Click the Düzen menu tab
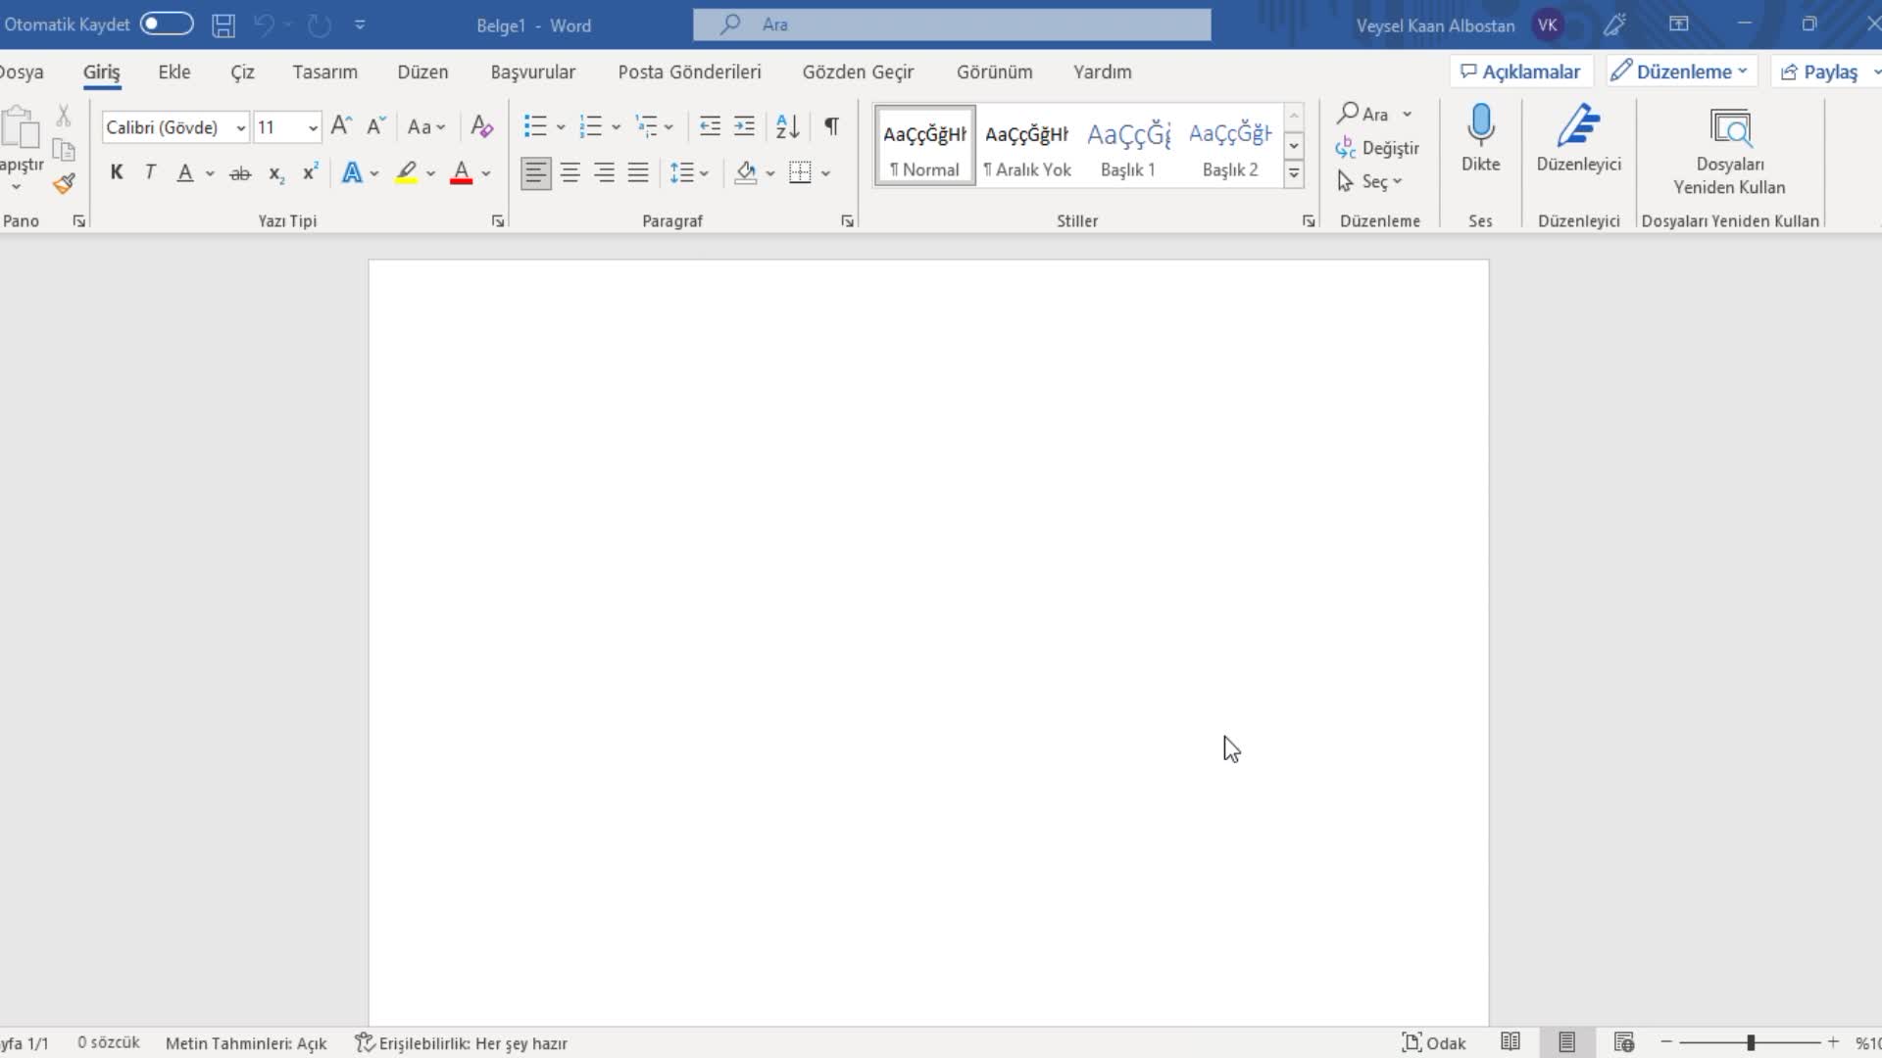 (421, 72)
